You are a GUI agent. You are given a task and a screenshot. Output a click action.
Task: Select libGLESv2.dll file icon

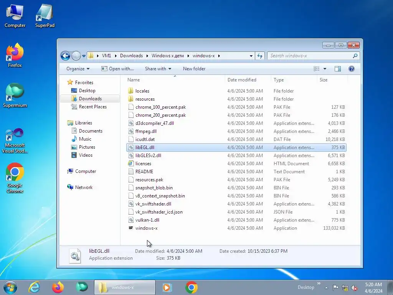pyautogui.click(x=130, y=156)
